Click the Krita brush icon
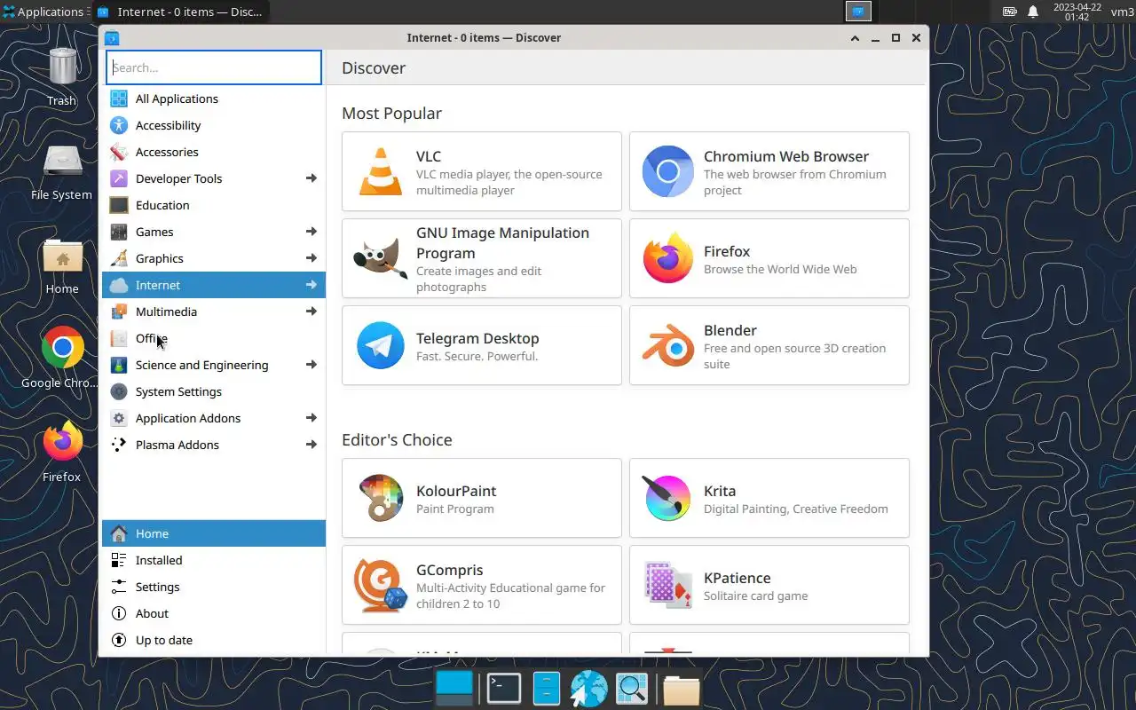The width and height of the screenshot is (1136, 710). (667, 498)
